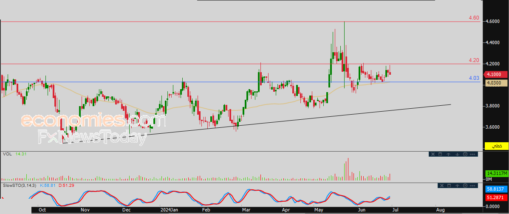Screen dimensions: 509x214
Task: Open more options for VOL panel
Action: click(x=472, y=154)
